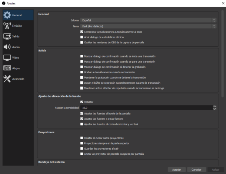Disable Comprobar actualizaciones automáticamente al inicio

click(x=82, y=32)
